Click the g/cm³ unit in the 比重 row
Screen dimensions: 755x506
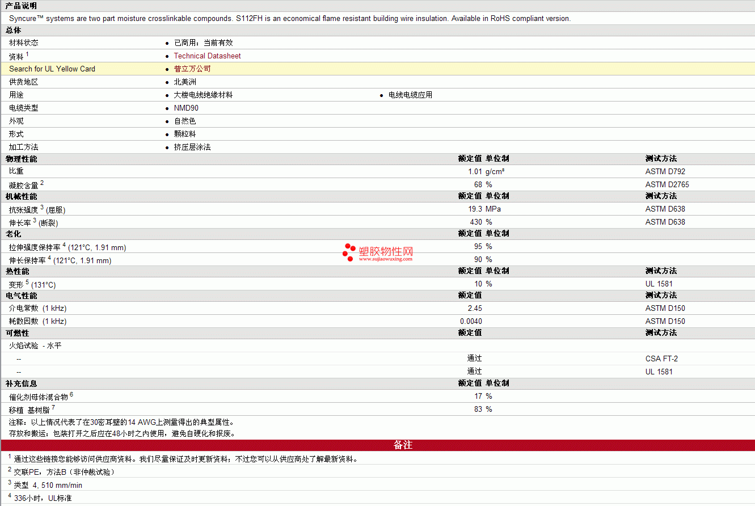click(495, 171)
